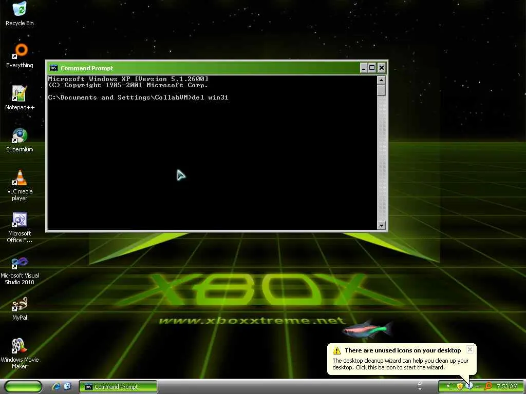The height and width of the screenshot is (394, 526).
Task: Minimize the Command Prompt window
Action: pos(364,68)
